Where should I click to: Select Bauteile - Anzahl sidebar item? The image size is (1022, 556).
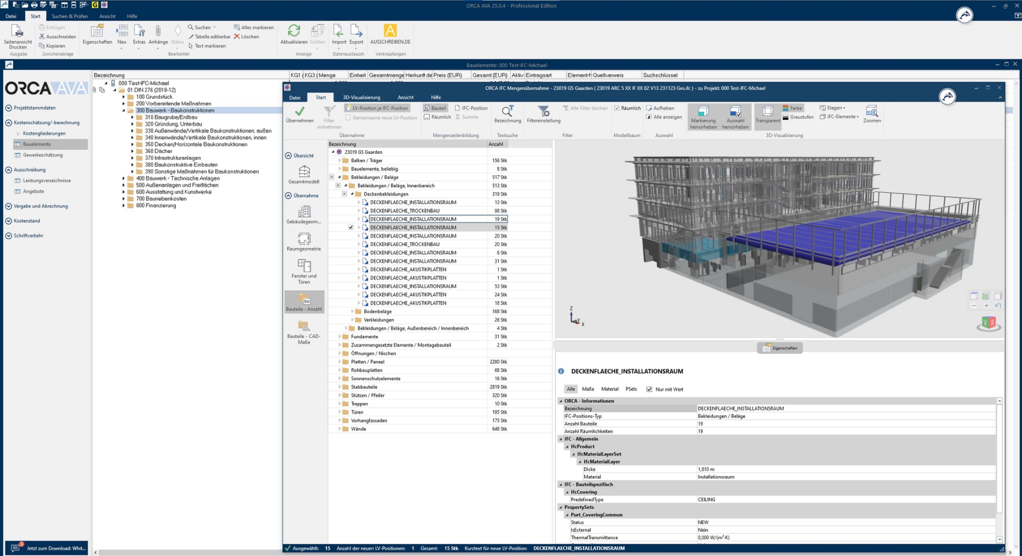304,302
